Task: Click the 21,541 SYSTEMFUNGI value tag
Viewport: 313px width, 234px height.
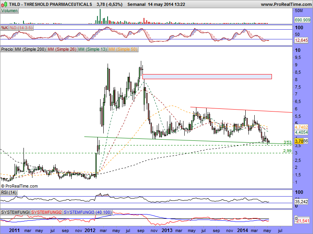Action: click(303, 221)
